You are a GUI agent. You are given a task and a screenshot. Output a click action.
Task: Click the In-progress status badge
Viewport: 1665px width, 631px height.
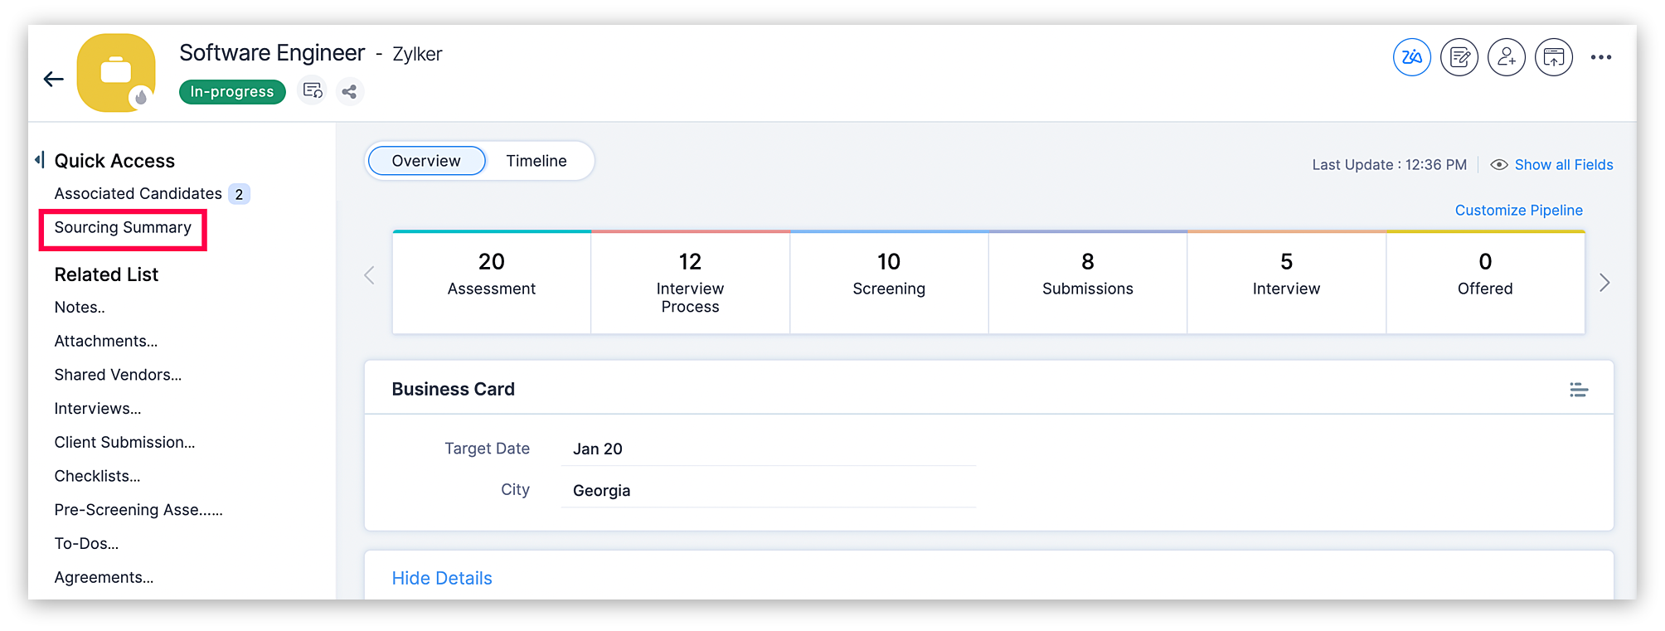tap(232, 91)
